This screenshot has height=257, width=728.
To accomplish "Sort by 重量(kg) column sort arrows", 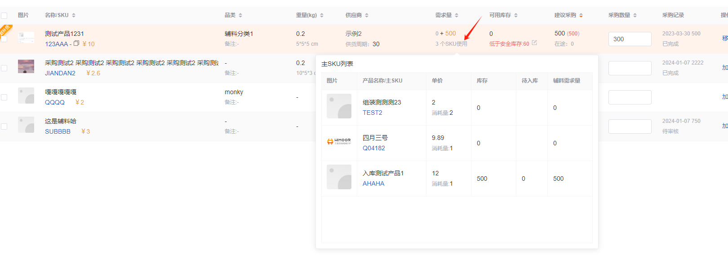I will click(x=322, y=15).
